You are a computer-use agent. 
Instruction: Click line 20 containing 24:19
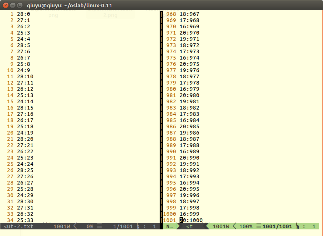pyautogui.click(x=25, y=133)
